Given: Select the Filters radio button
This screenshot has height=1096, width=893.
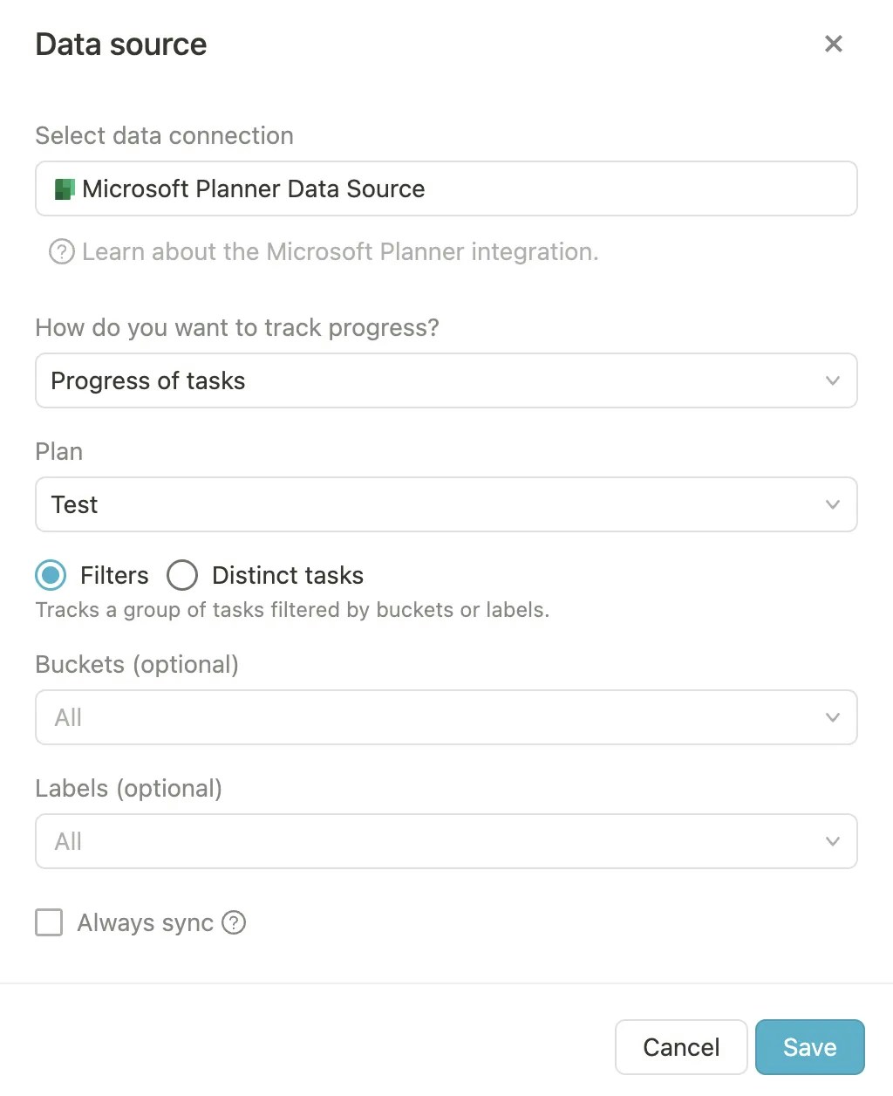Looking at the screenshot, I should pos(51,575).
